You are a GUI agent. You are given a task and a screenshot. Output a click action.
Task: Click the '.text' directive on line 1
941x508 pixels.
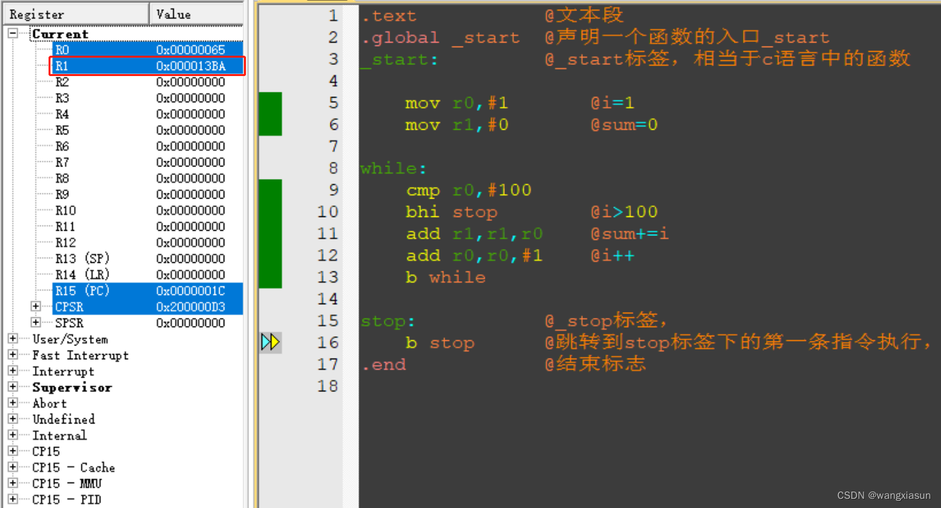pos(388,16)
